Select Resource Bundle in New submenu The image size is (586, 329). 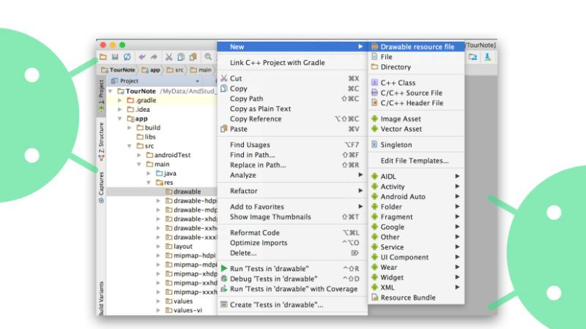coord(416,298)
